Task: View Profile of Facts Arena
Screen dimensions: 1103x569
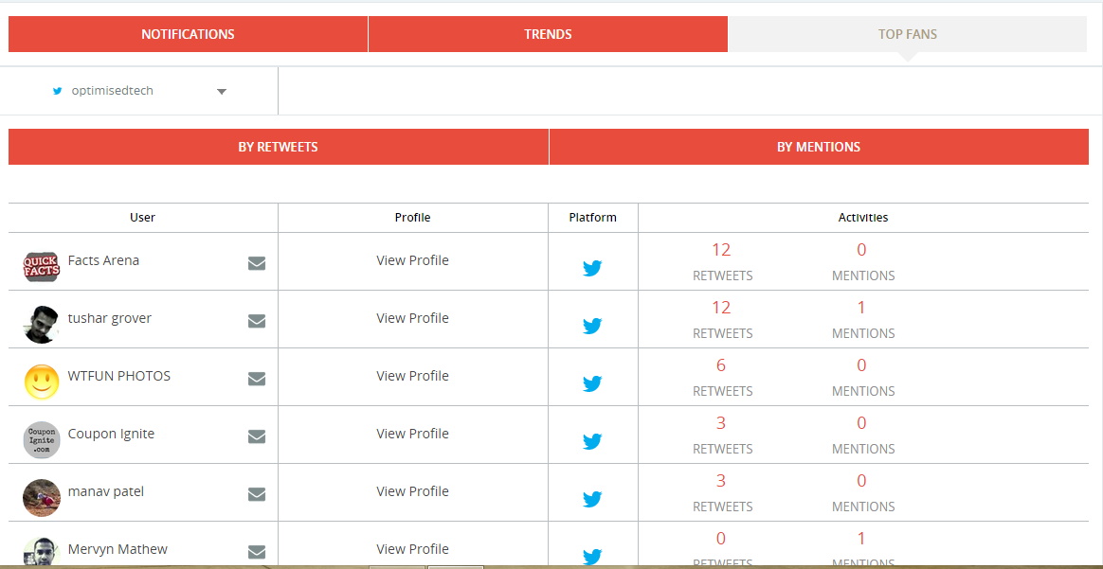Action: click(x=412, y=260)
